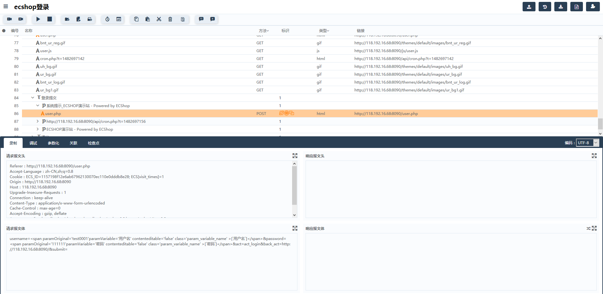Open the user account icon

[x=593, y=7]
